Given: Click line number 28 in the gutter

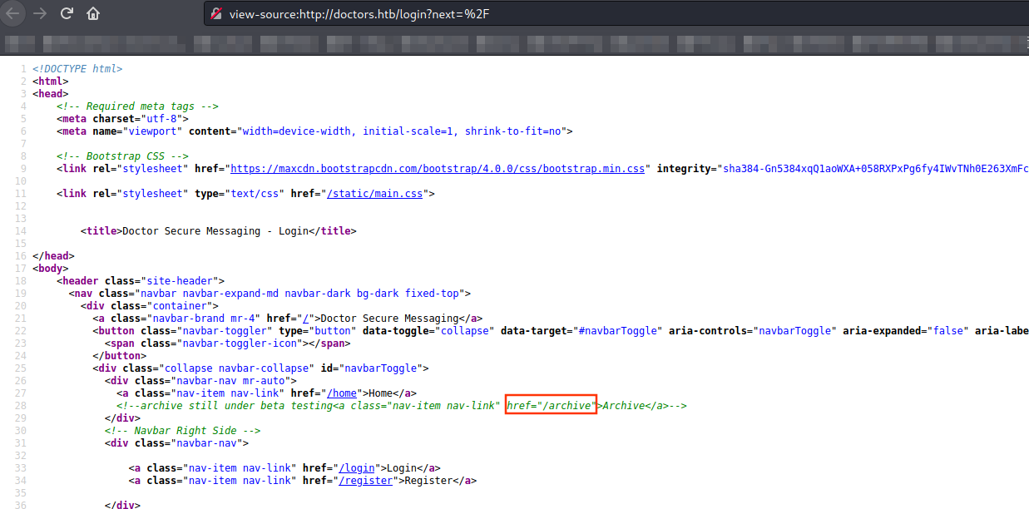Looking at the screenshot, I should pyautogui.click(x=22, y=406).
